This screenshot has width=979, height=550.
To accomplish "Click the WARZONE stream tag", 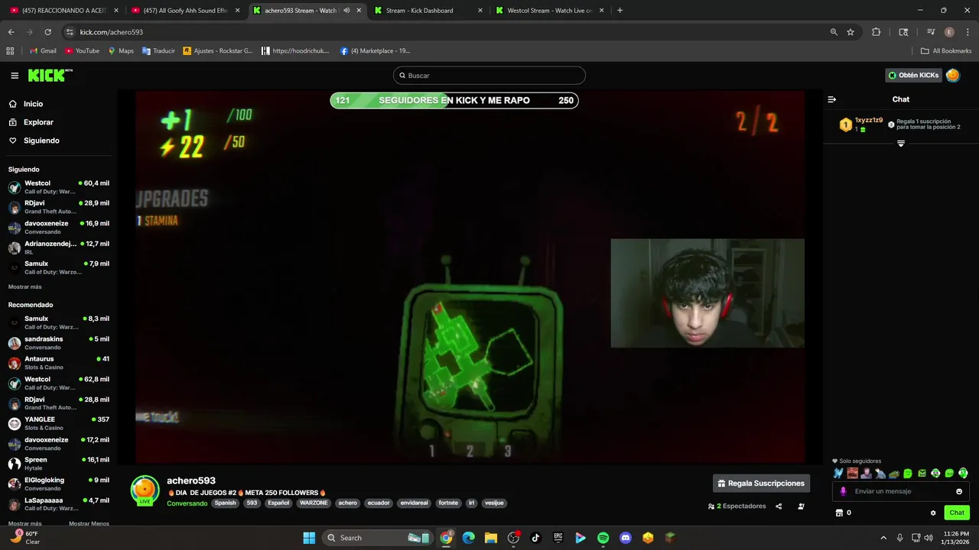I will (x=314, y=503).
